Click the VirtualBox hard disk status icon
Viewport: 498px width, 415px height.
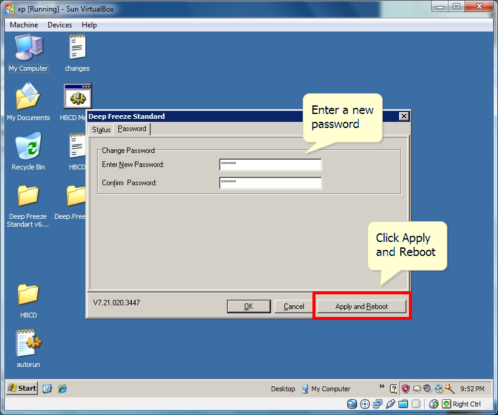[352, 403]
